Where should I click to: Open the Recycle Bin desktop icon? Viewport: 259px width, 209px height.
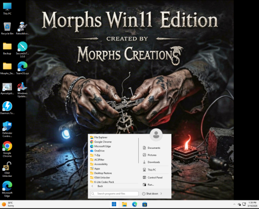[x=7, y=29]
